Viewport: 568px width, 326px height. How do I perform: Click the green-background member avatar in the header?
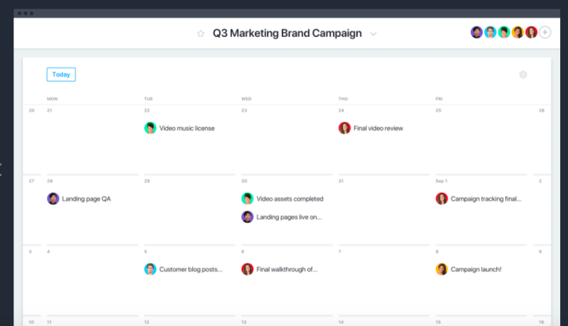504,32
